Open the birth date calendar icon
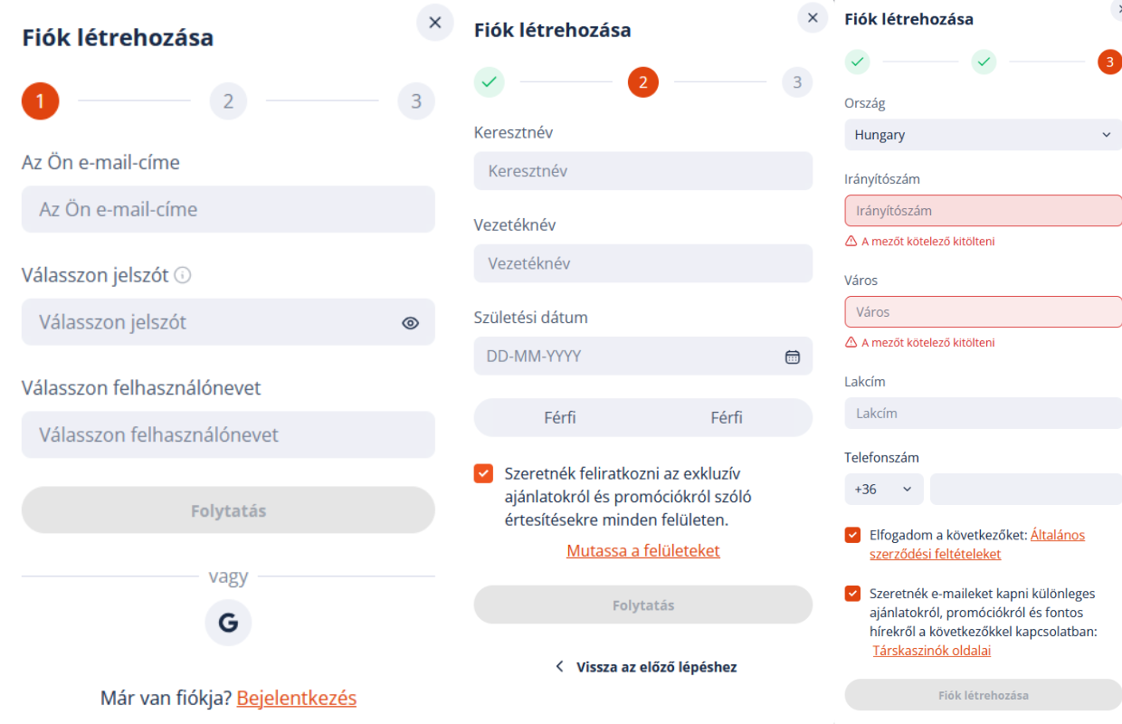This screenshot has height=724, width=1122. click(792, 357)
